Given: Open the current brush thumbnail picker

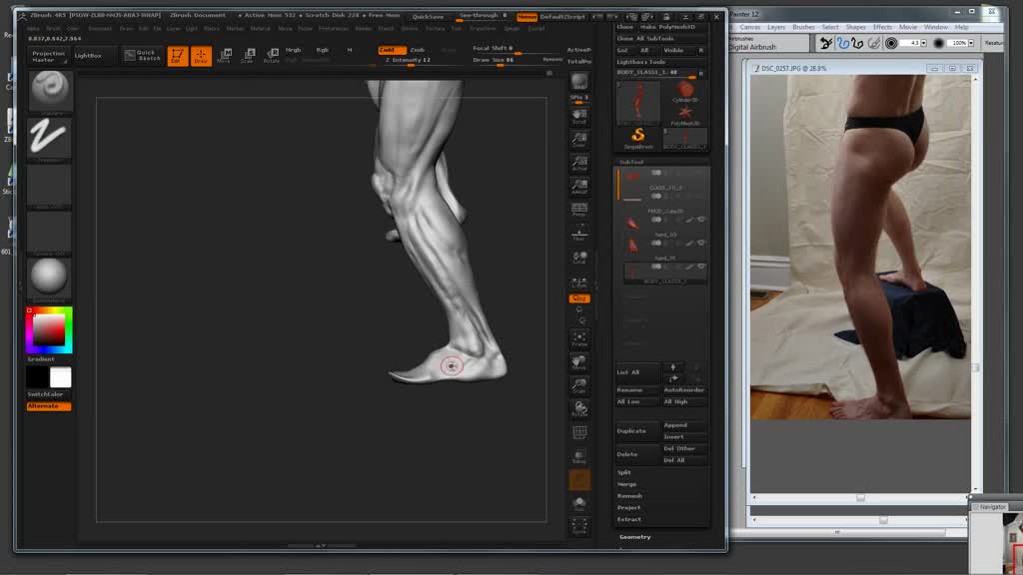Looking at the screenshot, I should point(50,91).
